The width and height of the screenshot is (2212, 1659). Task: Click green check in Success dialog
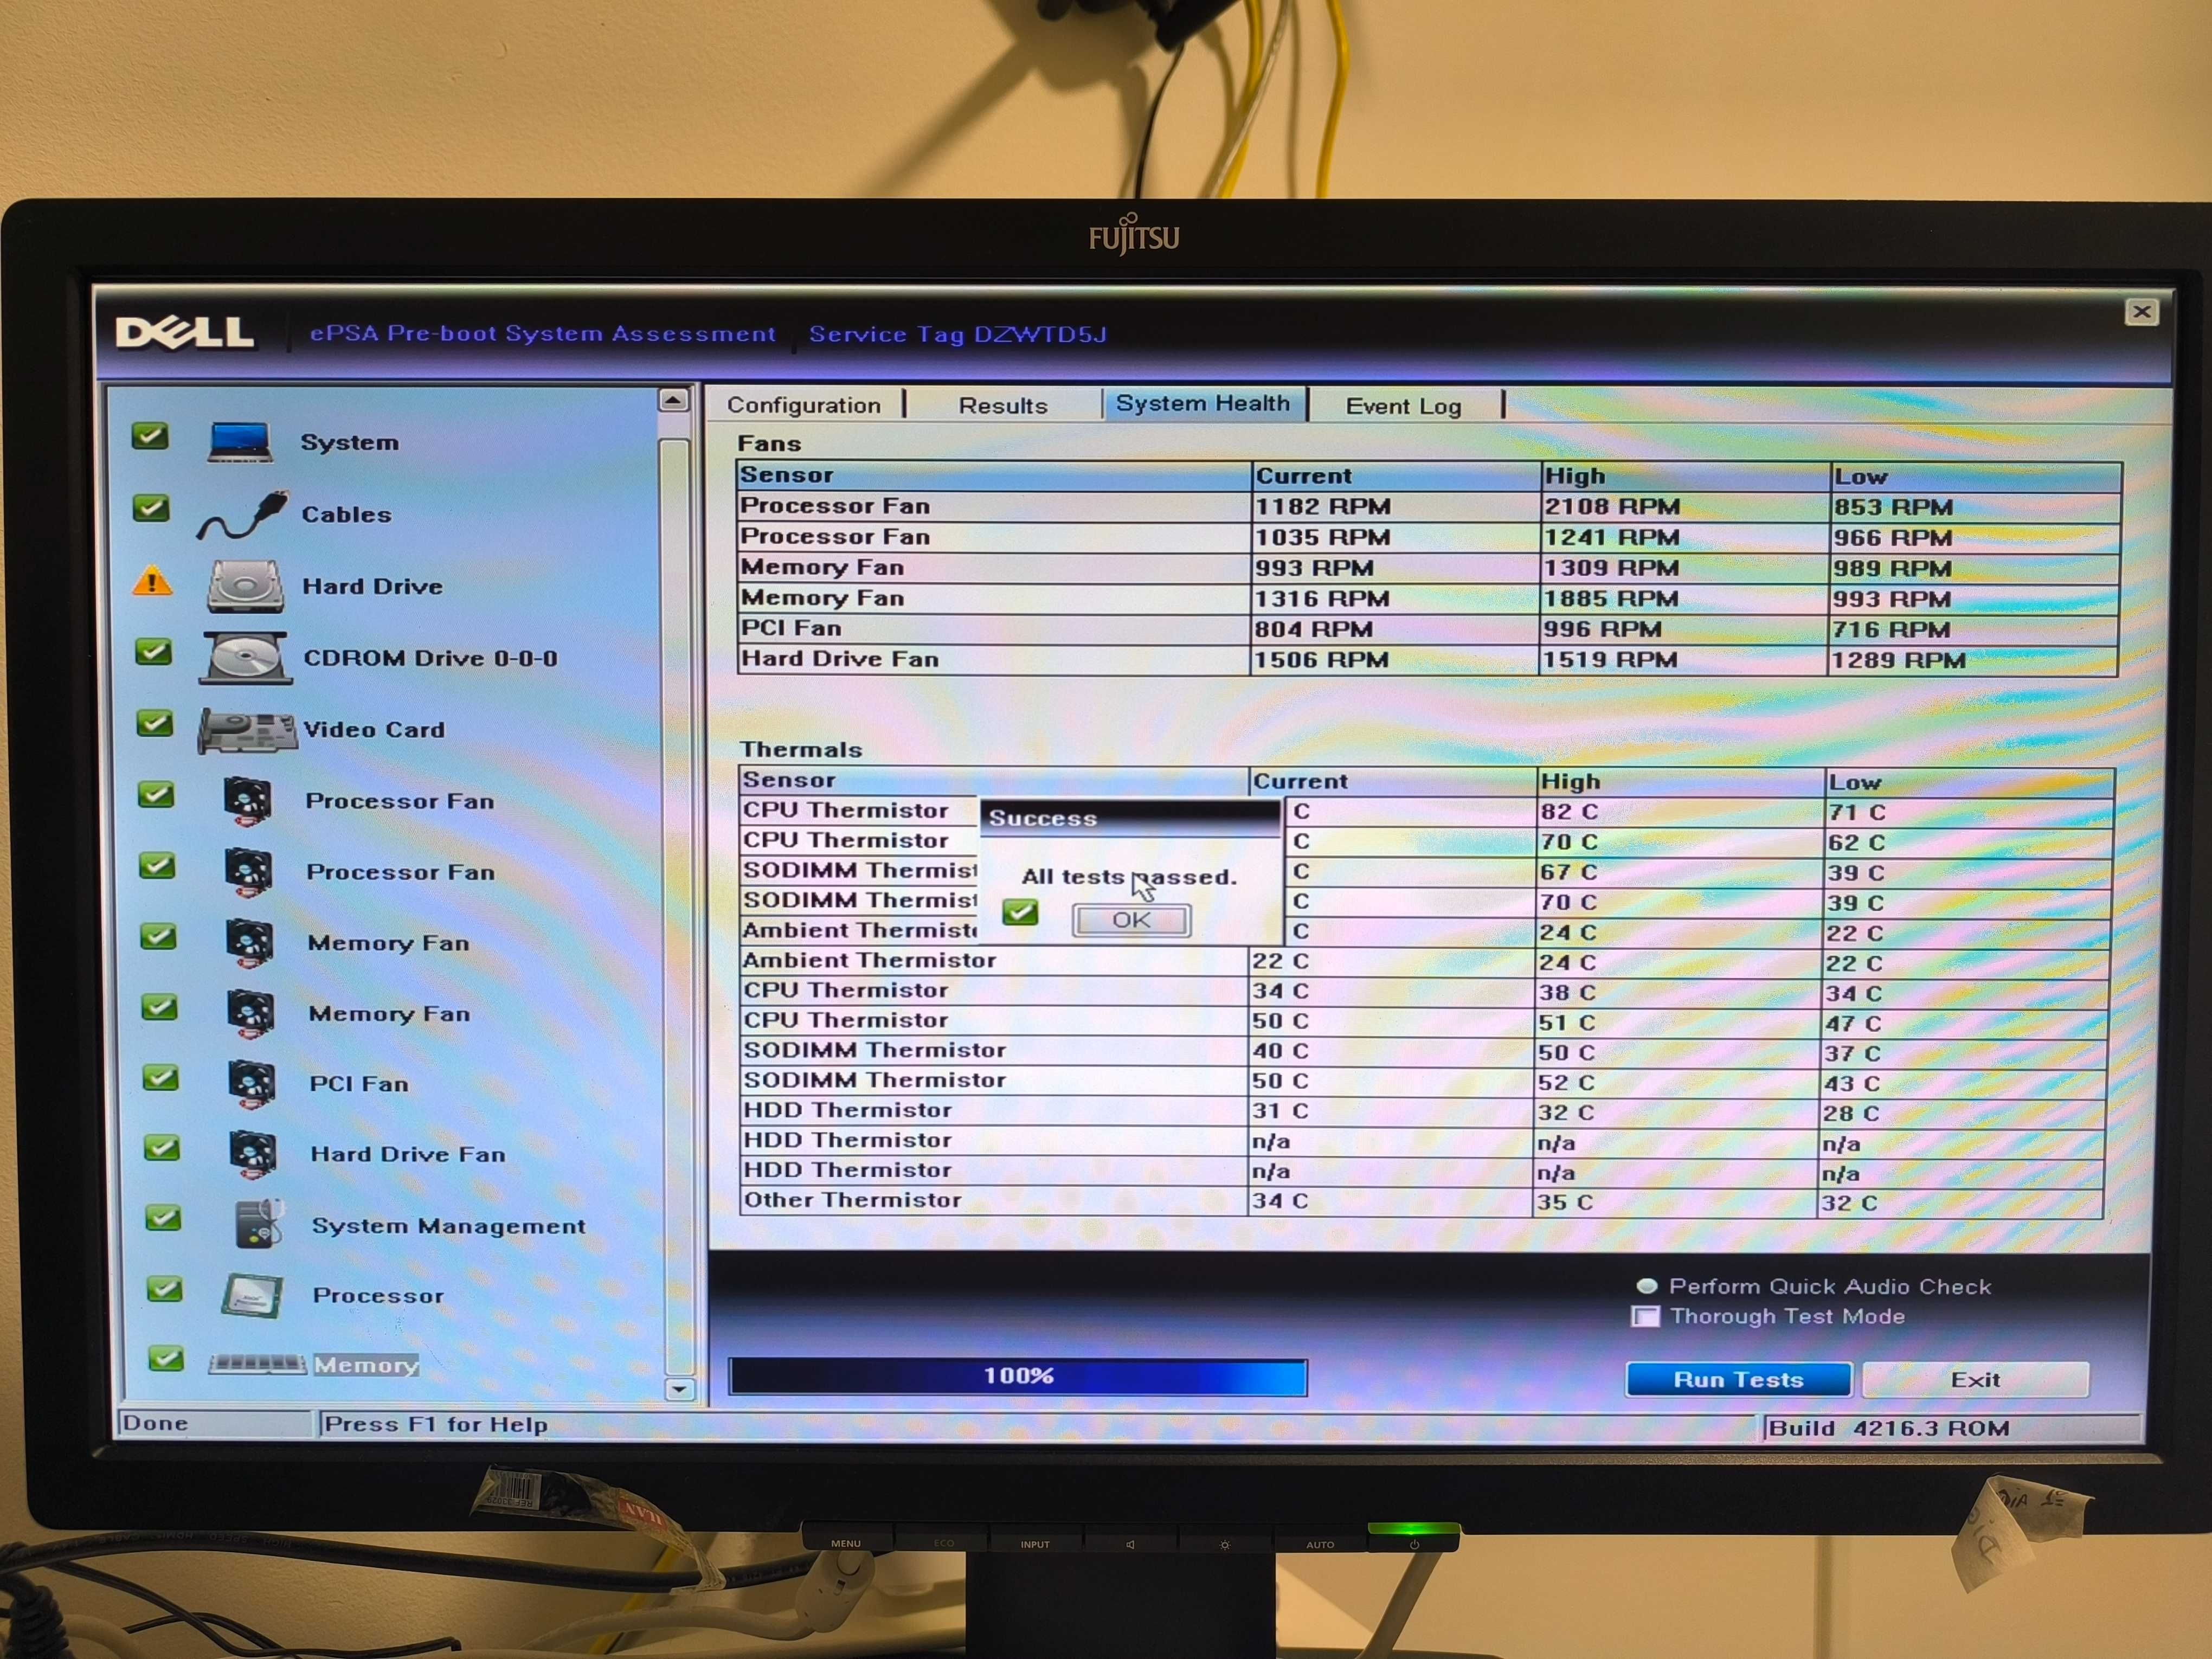point(1020,912)
